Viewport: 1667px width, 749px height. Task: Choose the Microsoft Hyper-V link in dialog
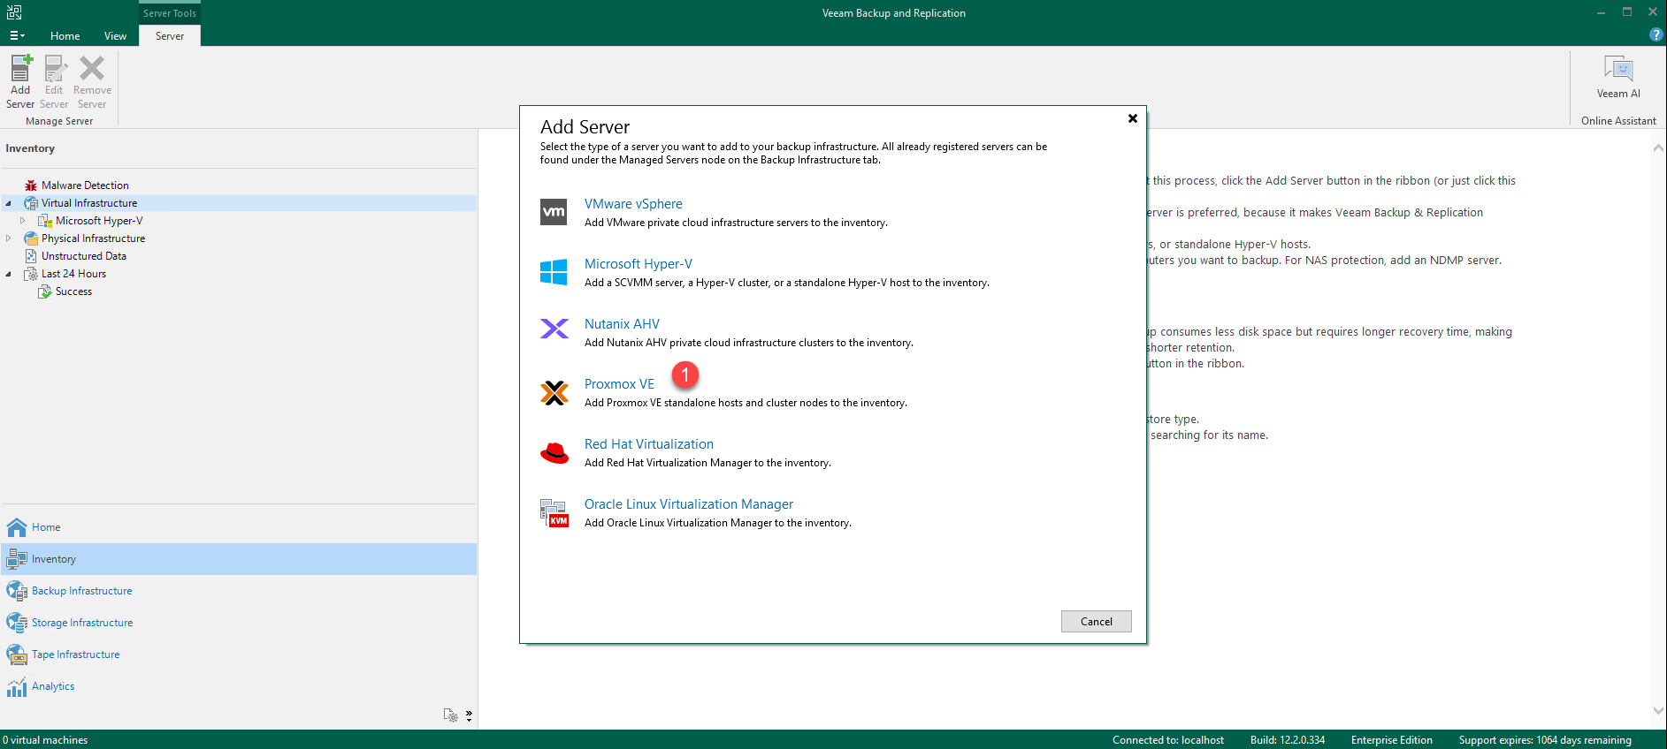pyautogui.click(x=639, y=264)
